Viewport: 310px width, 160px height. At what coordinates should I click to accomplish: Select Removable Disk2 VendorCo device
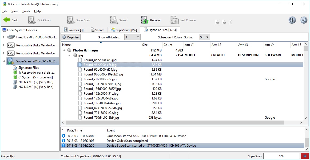(x=33, y=45)
